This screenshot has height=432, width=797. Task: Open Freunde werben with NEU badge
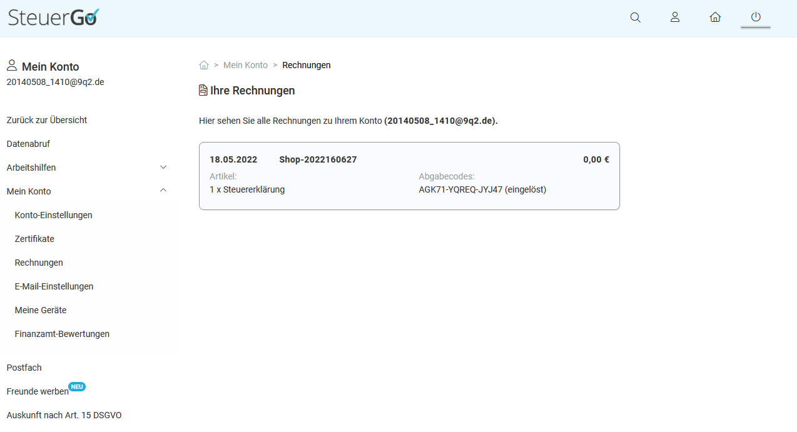click(38, 391)
